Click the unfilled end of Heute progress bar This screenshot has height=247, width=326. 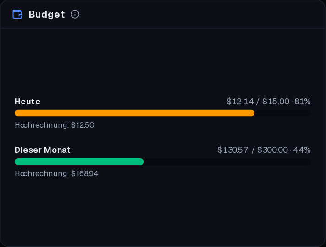pos(283,113)
